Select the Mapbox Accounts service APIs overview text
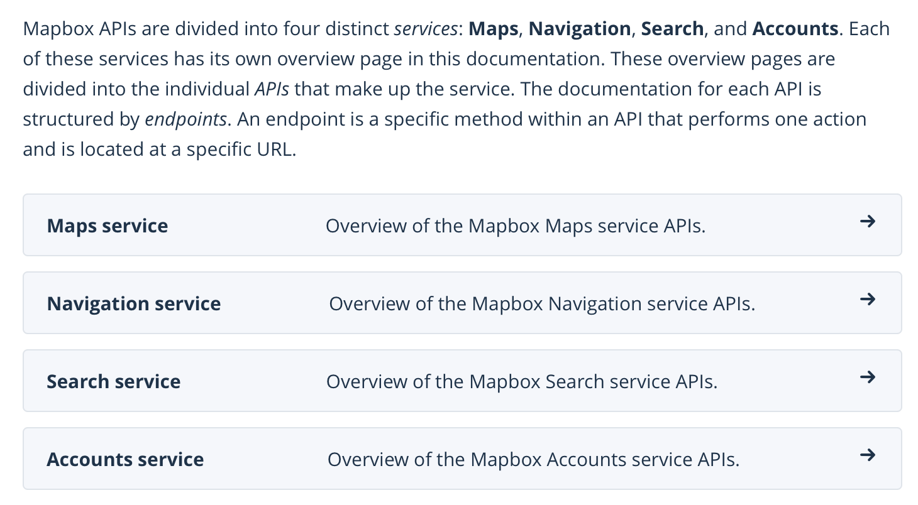This screenshot has width=918, height=505. [533, 459]
